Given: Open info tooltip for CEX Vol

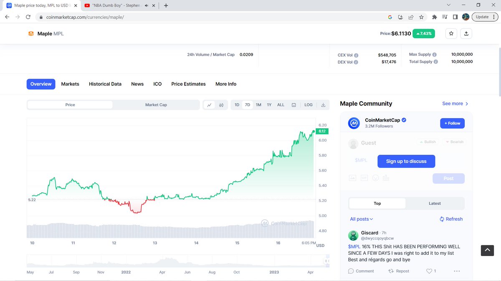Looking at the screenshot, I should coord(356,55).
